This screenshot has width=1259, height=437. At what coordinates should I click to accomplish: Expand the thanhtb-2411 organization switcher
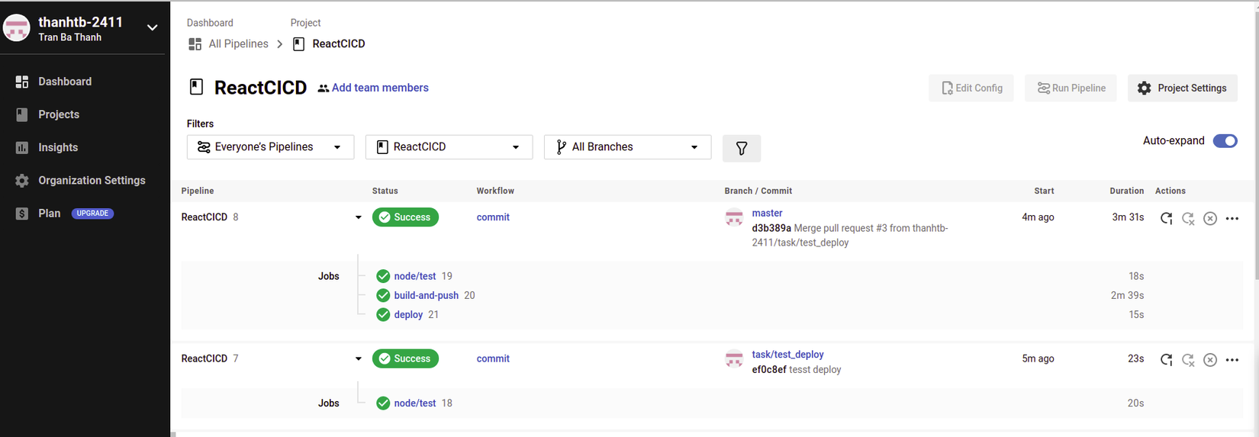pos(152,27)
